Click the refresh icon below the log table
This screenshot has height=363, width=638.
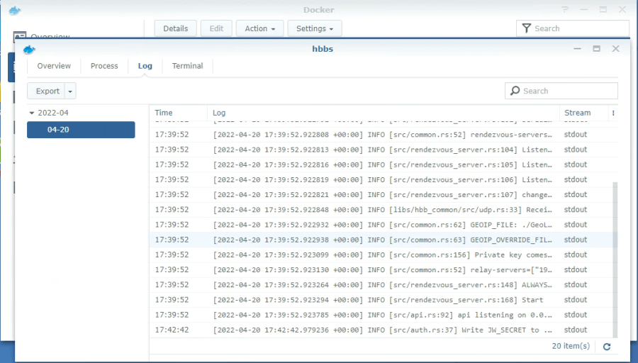pyautogui.click(x=607, y=347)
